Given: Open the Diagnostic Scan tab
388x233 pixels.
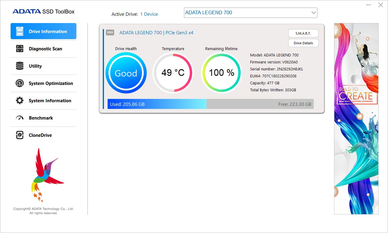Looking at the screenshot, I should point(45,49).
